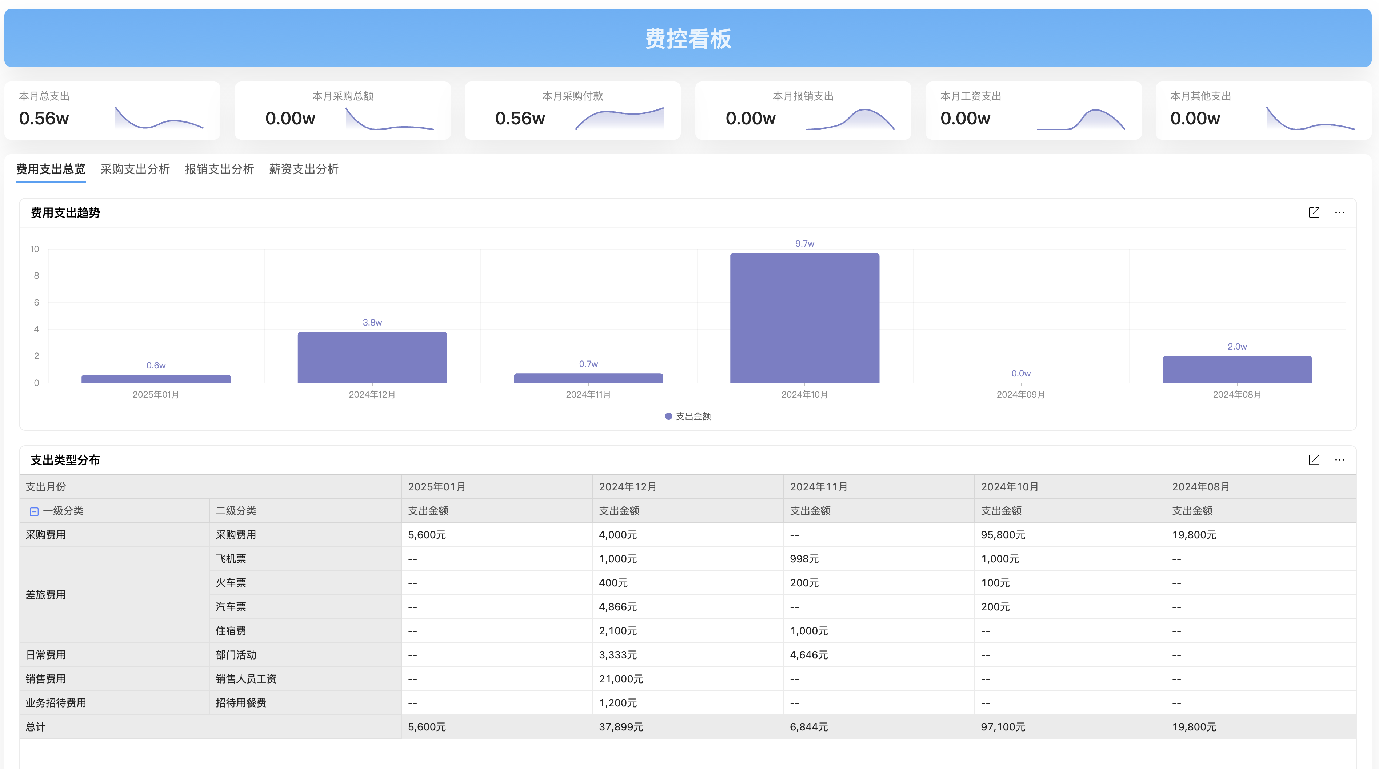Screen dimensions: 1379x769
Task: Click the 4,866元 cell
Action: pos(688,607)
